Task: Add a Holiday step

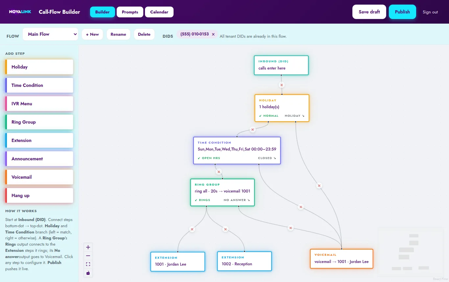Action: (x=39, y=67)
